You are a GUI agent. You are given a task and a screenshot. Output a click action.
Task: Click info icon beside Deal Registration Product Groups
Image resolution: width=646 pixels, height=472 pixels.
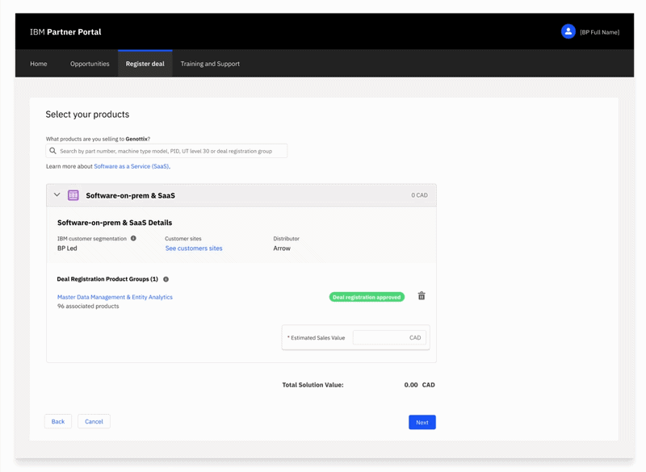tap(166, 279)
